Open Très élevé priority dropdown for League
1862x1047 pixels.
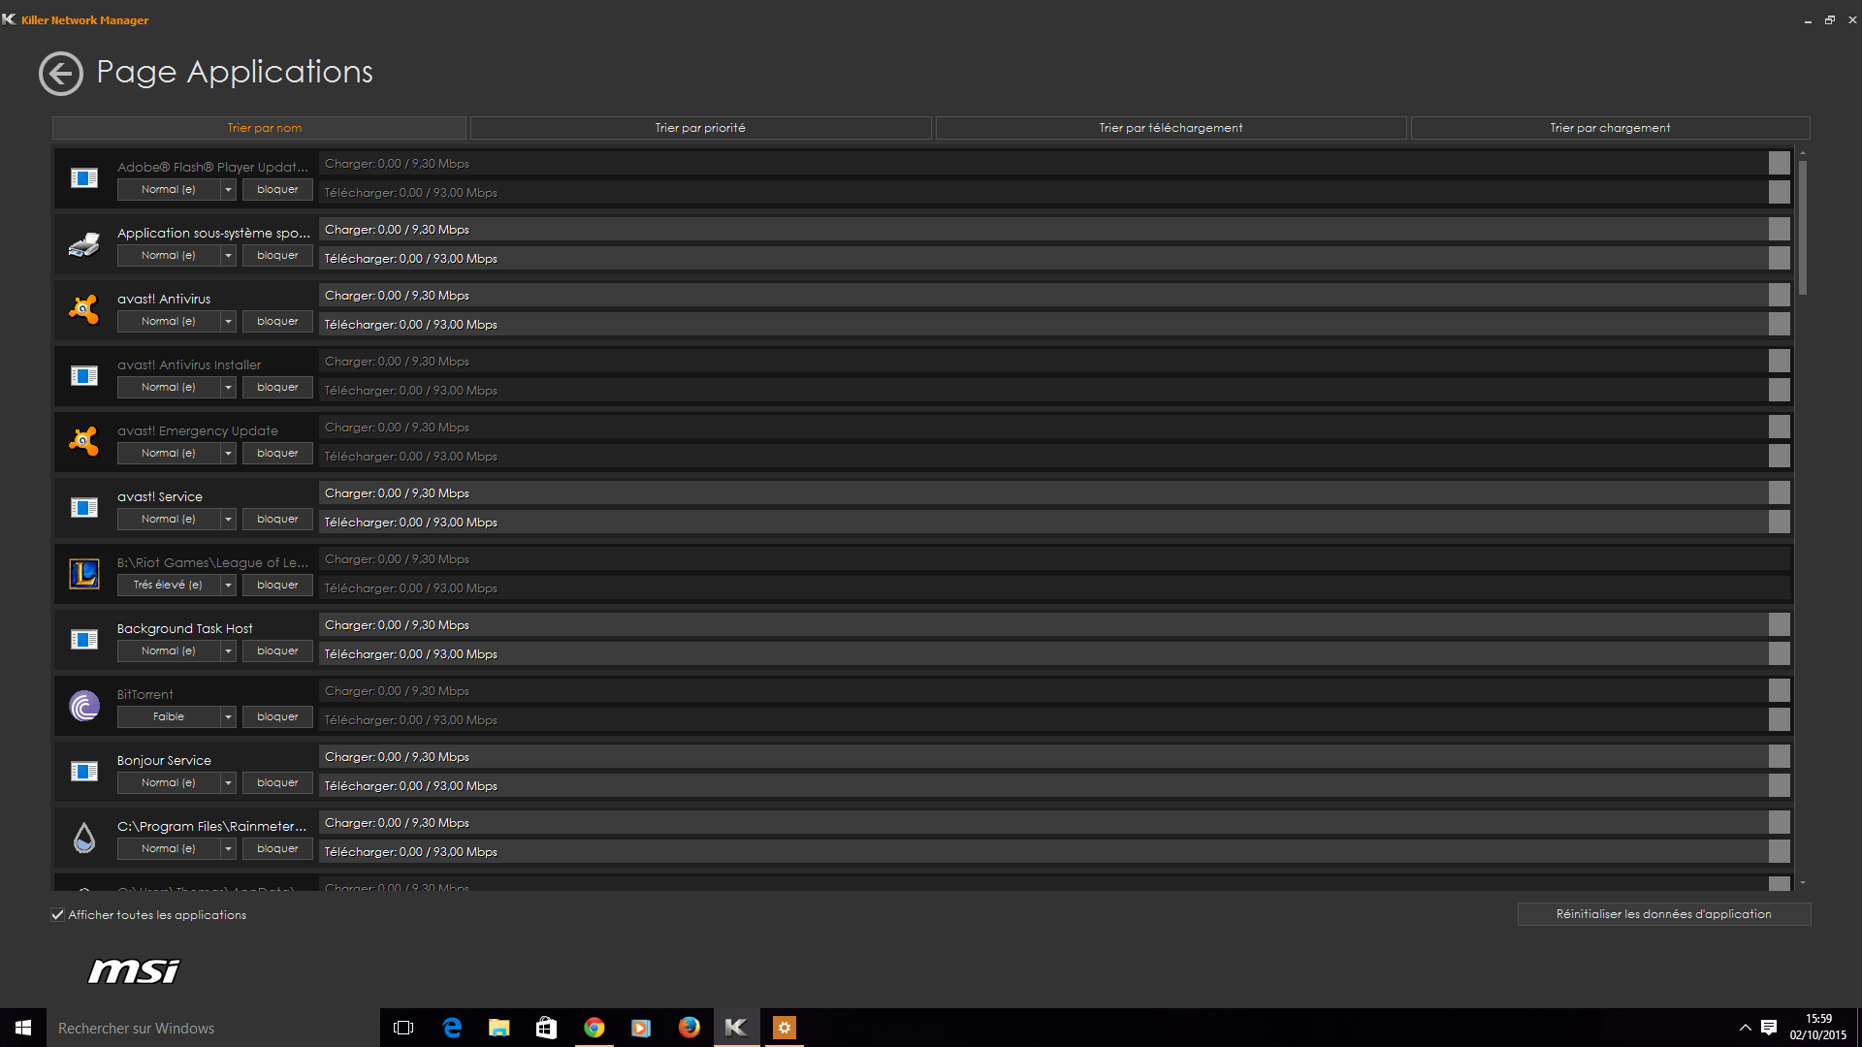pyautogui.click(x=228, y=586)
